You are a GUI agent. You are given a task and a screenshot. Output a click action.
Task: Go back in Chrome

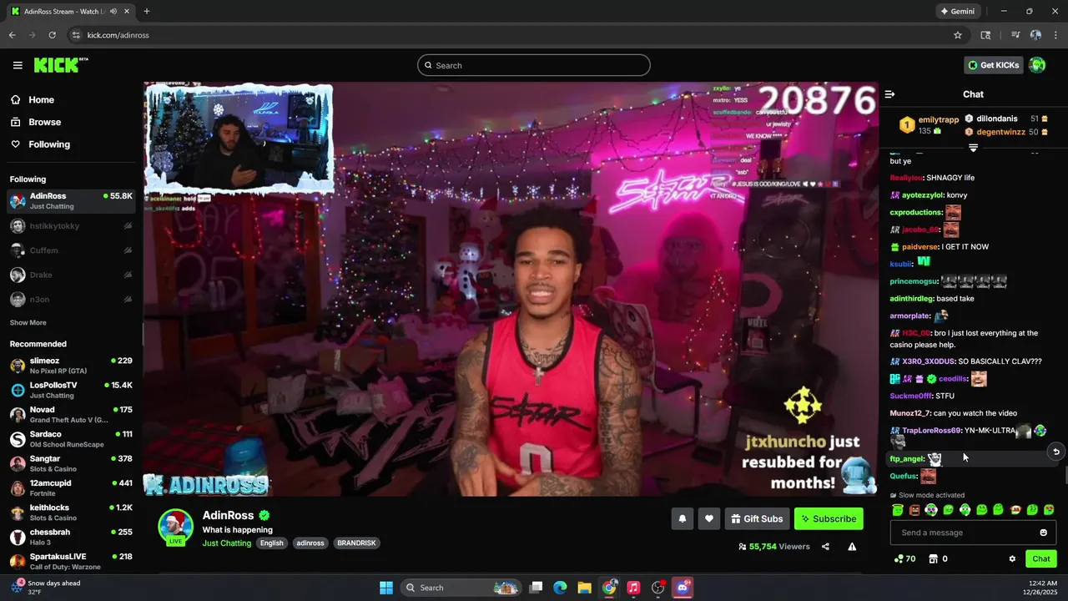12,35
